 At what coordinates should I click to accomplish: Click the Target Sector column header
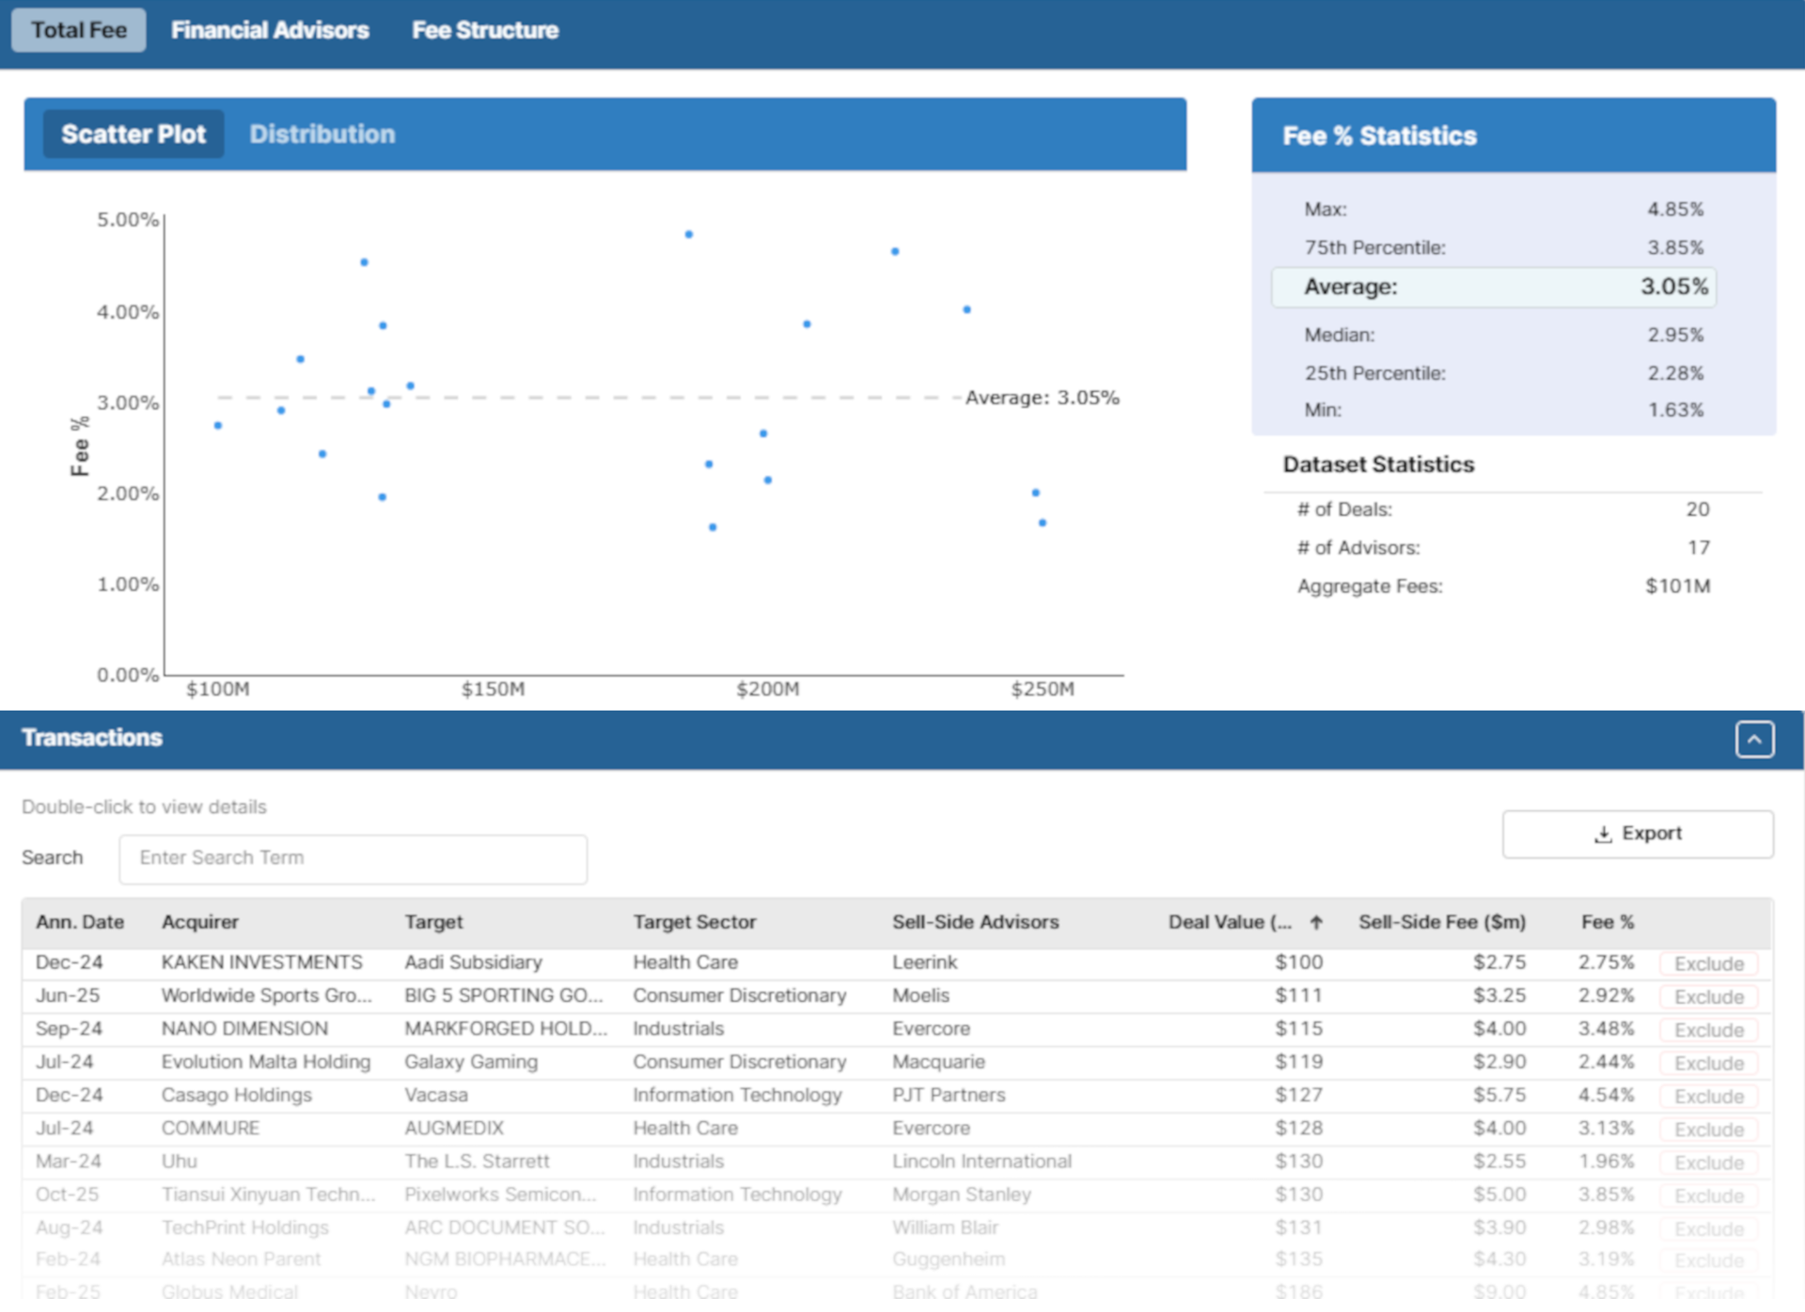pos(694,923)
